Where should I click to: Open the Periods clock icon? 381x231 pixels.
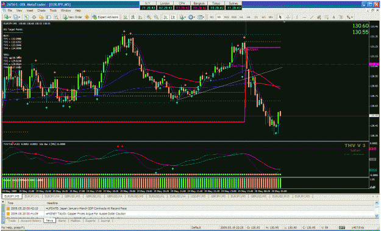[191, 17]
